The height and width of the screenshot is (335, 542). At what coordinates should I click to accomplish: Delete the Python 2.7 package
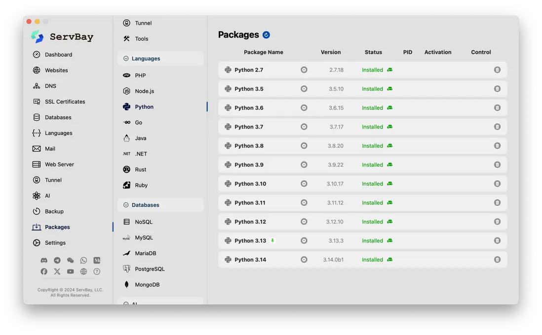pos(497,70)
